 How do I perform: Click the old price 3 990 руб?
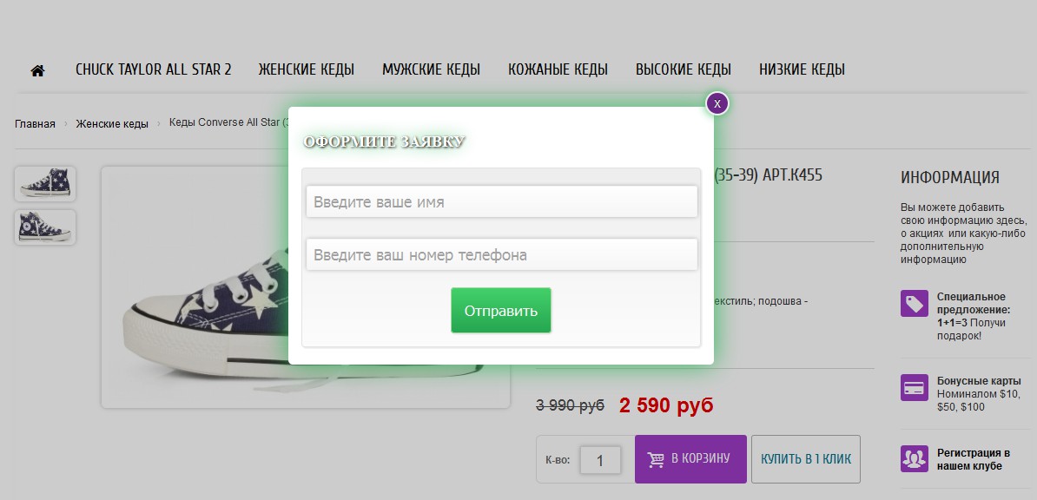pyautogui.click(x=570, y=405)
